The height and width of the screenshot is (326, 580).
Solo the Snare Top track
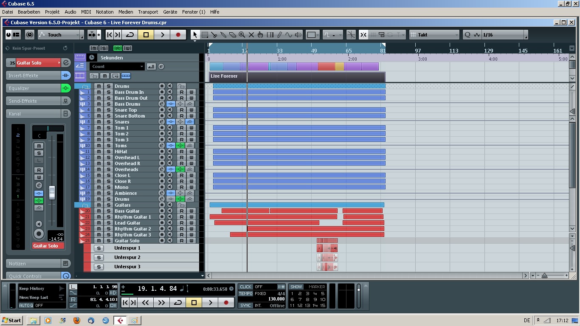[x=109, y=110]
